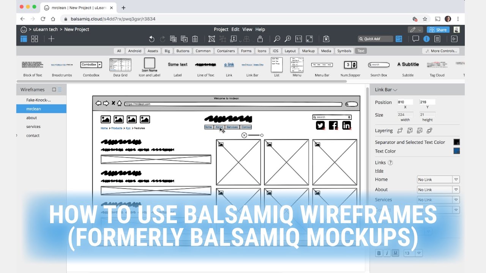This screenshot has width=486, height=273.
Task: Open the Home link dropdown
Action: point(439,179)
